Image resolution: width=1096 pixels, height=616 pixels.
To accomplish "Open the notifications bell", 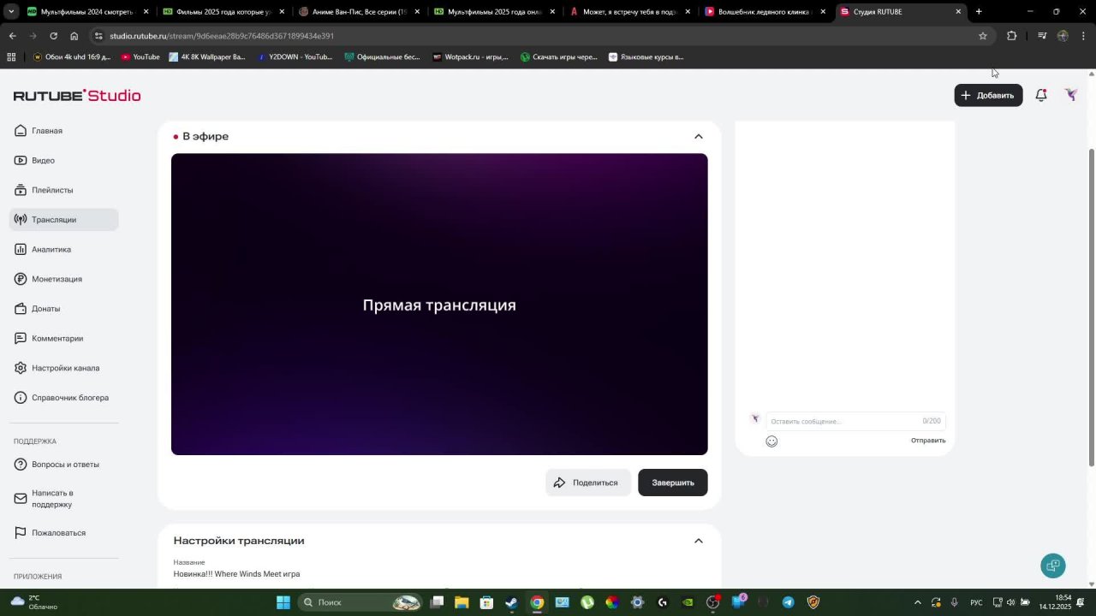I will point(1041,95).
